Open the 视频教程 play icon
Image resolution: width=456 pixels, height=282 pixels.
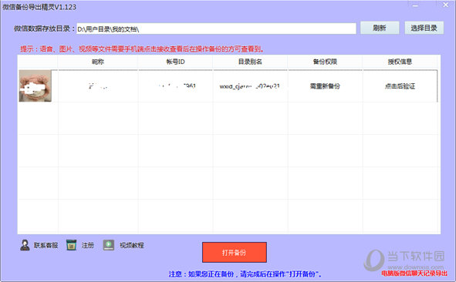click(109, 245)
